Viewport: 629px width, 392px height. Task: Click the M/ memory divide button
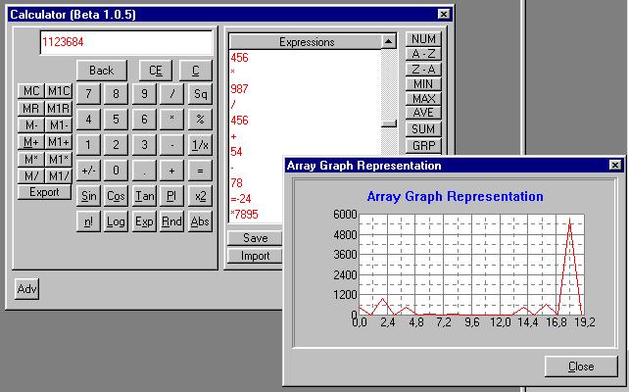tap(31, 175)
